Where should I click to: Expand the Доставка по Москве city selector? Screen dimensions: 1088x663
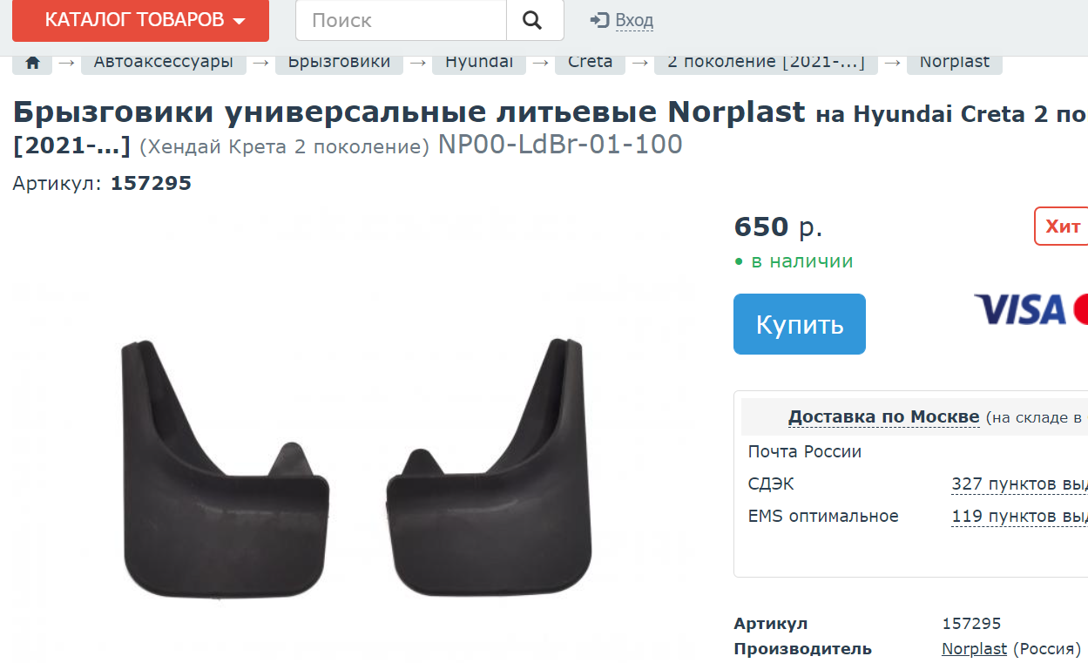tap(883, 416)
